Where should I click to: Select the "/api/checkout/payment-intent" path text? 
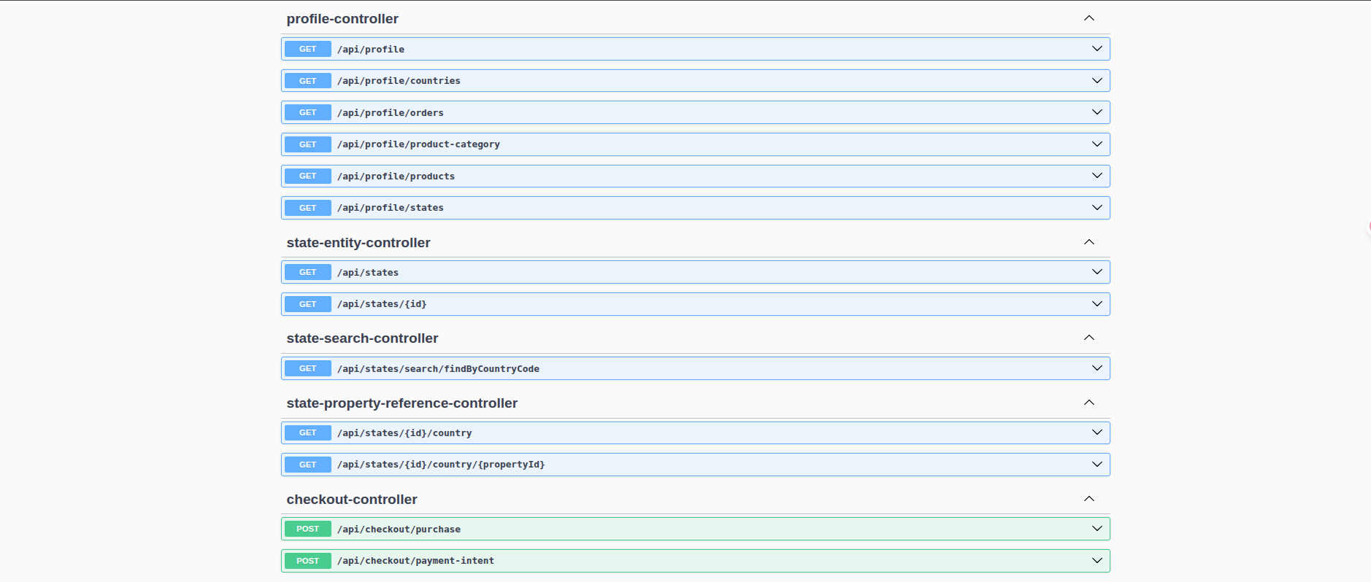[415, 561]
